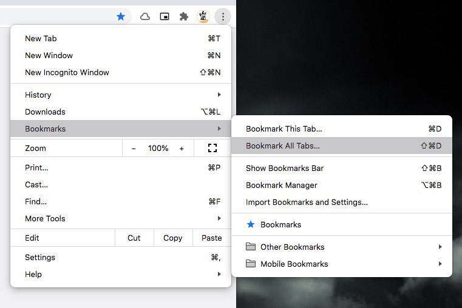Open Settings from the menu
Viewport: 462px width, 308px height.
click(121, 258)
